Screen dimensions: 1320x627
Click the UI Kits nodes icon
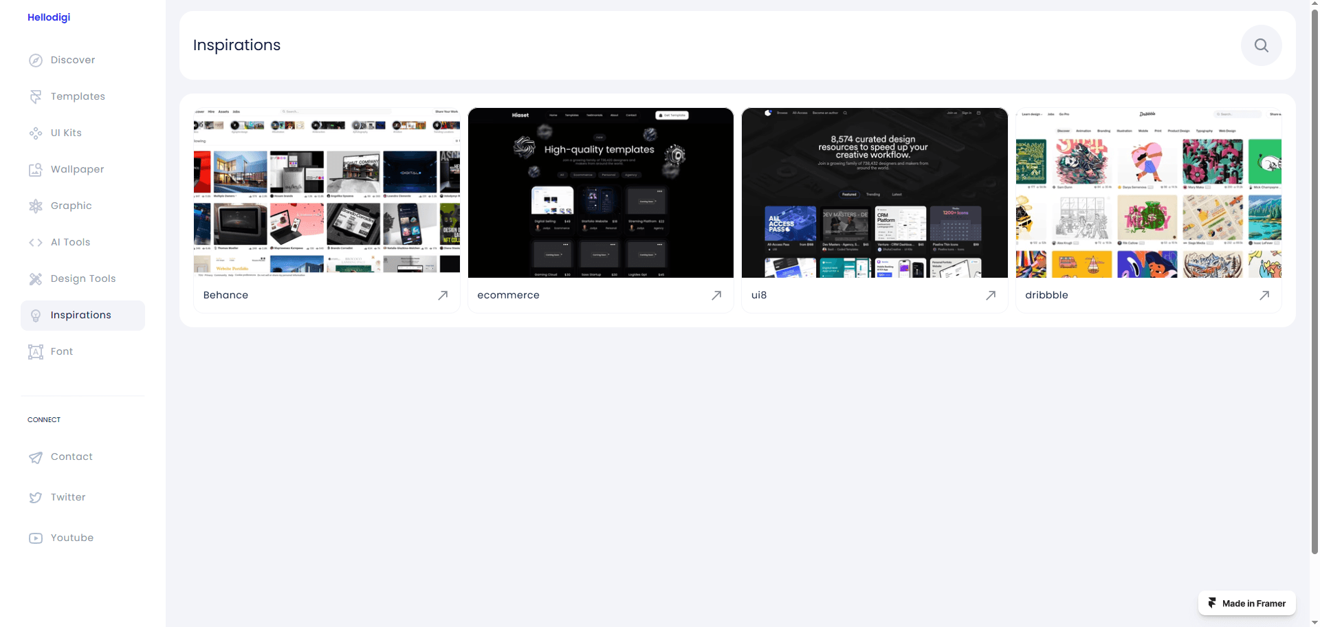click(x=36, y=133)
